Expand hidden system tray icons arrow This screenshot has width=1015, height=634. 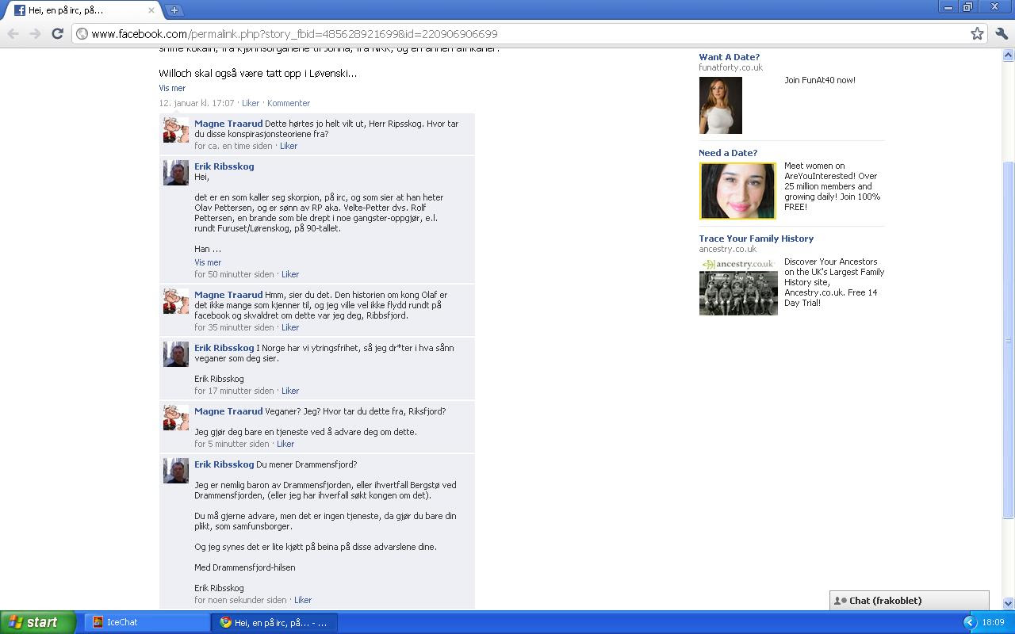(969, 622)
